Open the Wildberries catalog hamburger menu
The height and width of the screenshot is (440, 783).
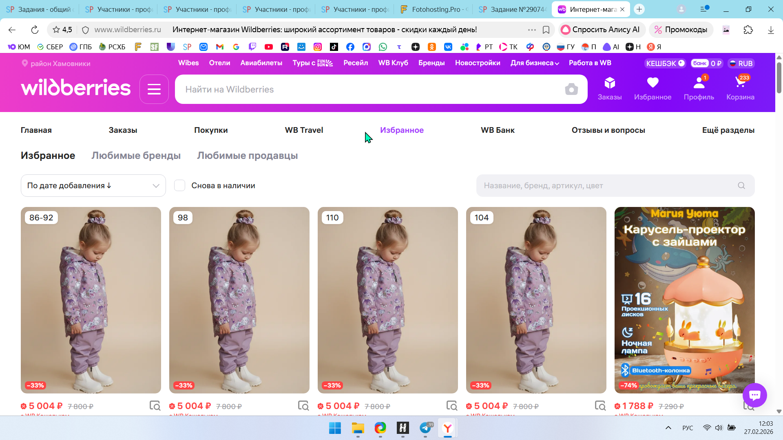pos(154,89)
